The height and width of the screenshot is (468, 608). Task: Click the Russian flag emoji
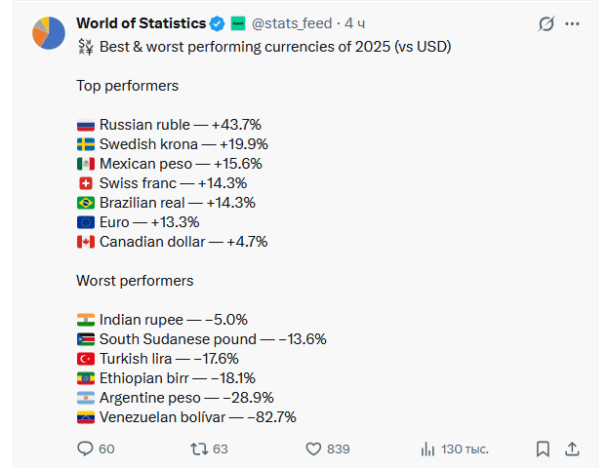click(x=86, y=125)
